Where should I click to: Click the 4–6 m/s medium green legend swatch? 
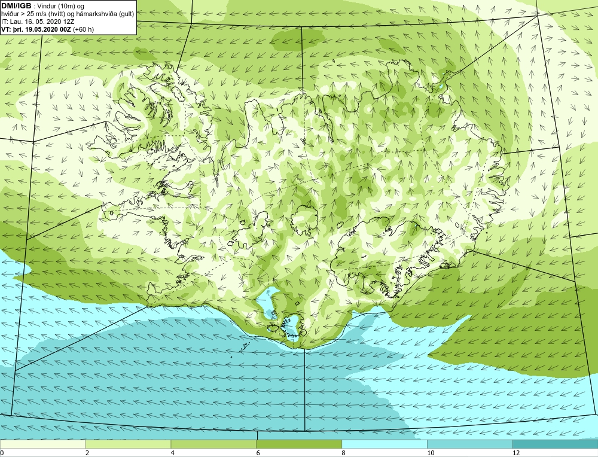(x=213, y=444)
